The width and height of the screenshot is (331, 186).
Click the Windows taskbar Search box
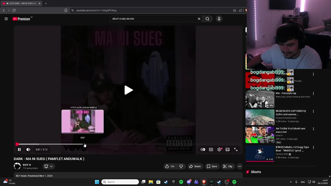(120, 182)
